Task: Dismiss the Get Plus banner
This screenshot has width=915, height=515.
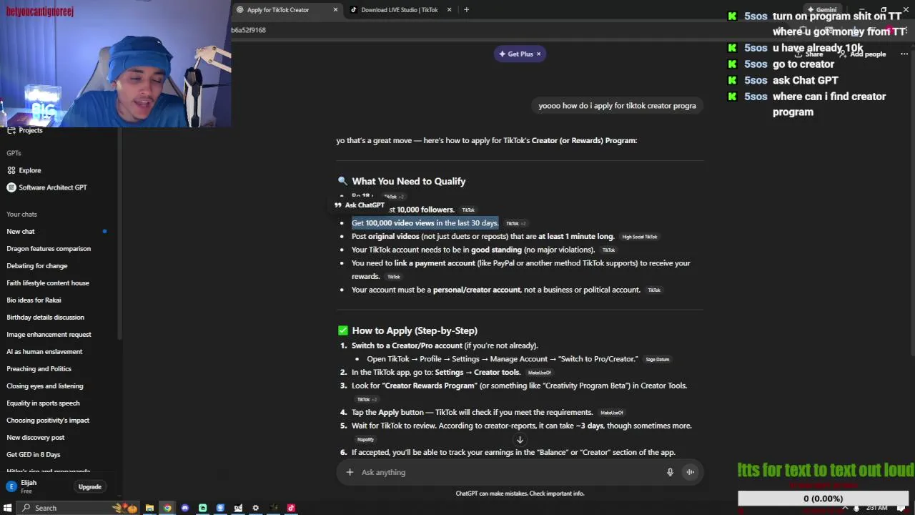Action: click(539, 54)
